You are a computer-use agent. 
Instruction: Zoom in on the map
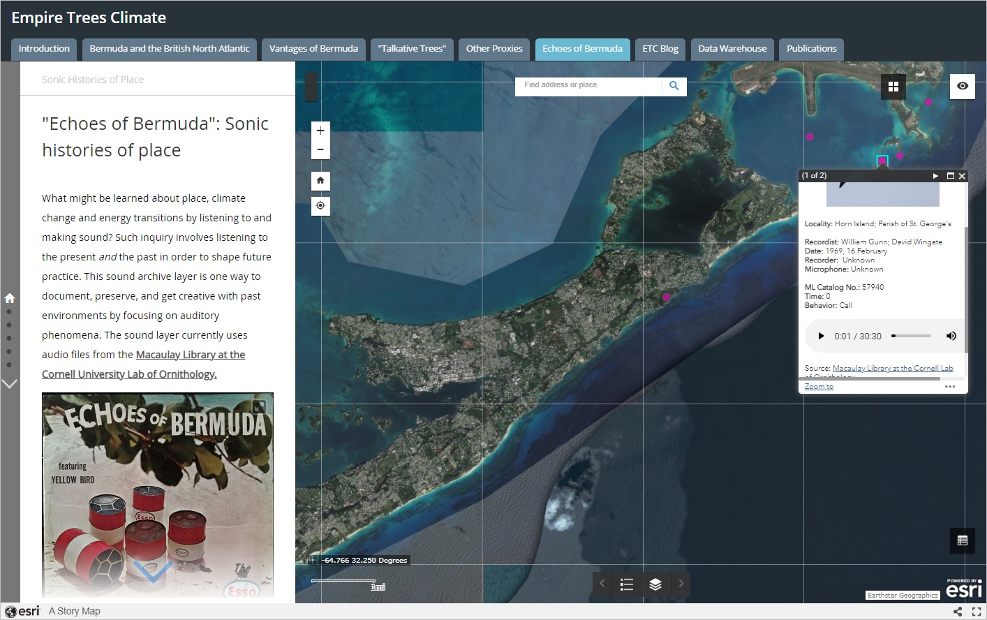pyautogui.click(x=320, y=131)
